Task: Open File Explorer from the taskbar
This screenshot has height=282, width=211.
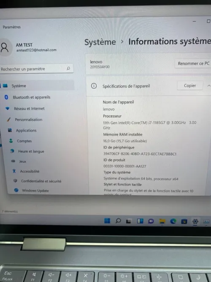Action: pyautogui.click(x=162, y=221)
